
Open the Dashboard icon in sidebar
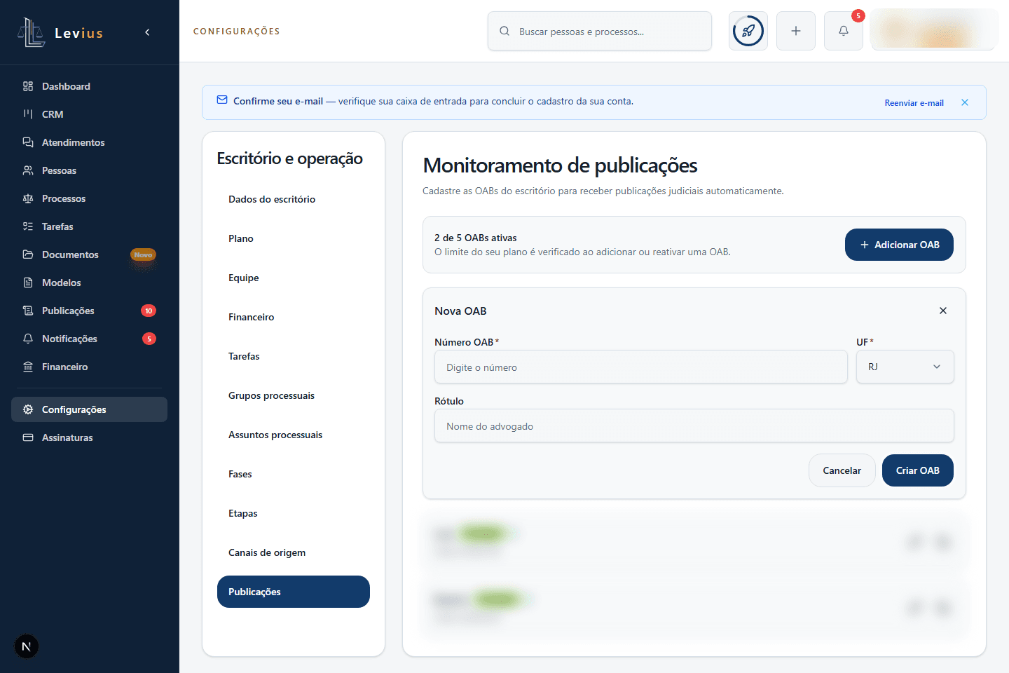pyautogui.click(x=28, y=86)
